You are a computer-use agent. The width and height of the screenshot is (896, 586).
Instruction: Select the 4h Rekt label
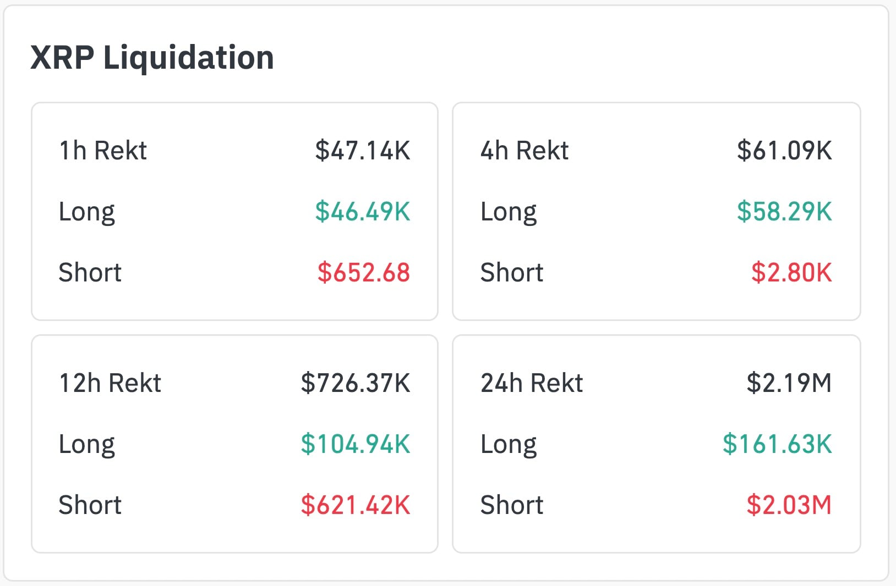pos(525,151)
